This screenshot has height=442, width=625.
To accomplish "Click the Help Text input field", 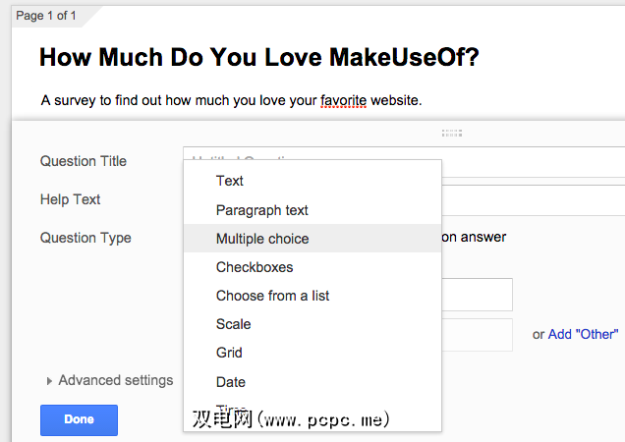I will point(531,199).
